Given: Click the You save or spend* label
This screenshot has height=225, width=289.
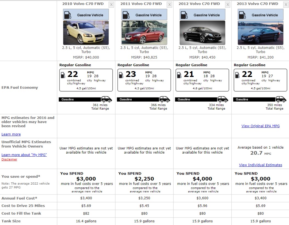Looking at the screenshot, I should [x=21, y=176].
